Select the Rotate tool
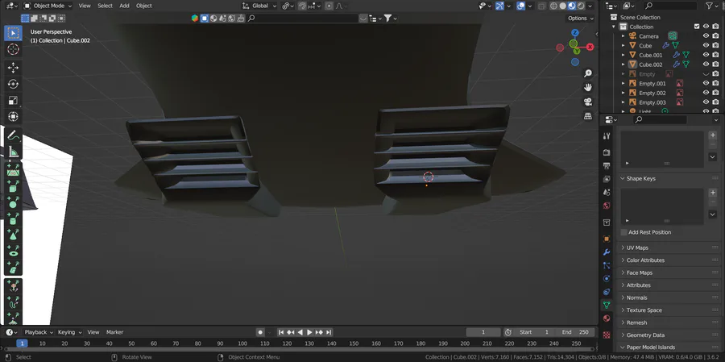Screen dimensions: 725x362 tap(13, 84)
